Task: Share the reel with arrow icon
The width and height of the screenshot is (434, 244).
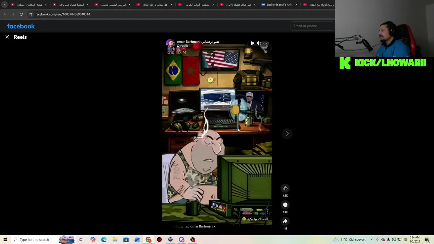Action: 285,221
